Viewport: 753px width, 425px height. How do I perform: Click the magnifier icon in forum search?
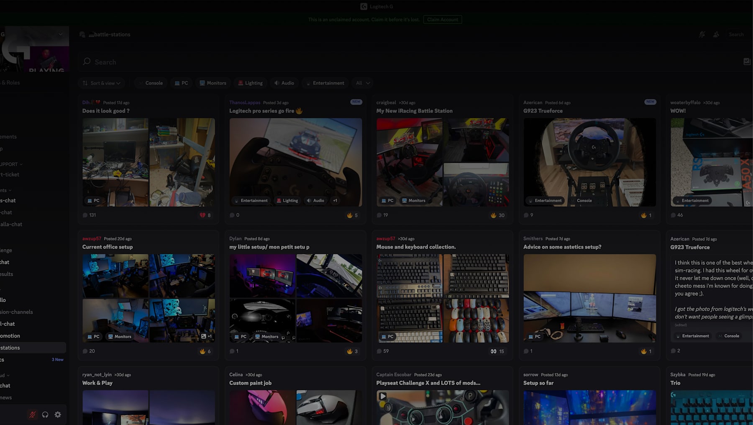87,61
